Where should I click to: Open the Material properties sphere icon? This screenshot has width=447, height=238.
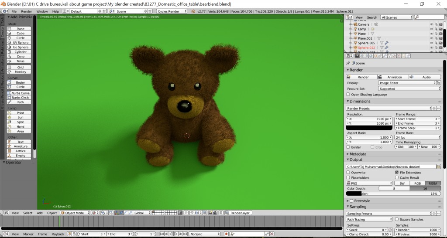point(394,56)
